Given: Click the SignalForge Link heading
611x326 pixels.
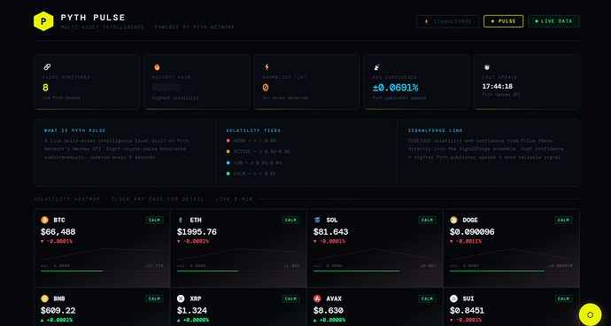Looking at the screenshot, I should (x=436, y=130).
